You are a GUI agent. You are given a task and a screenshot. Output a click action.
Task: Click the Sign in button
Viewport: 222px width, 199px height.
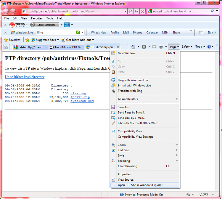(212, 33)
